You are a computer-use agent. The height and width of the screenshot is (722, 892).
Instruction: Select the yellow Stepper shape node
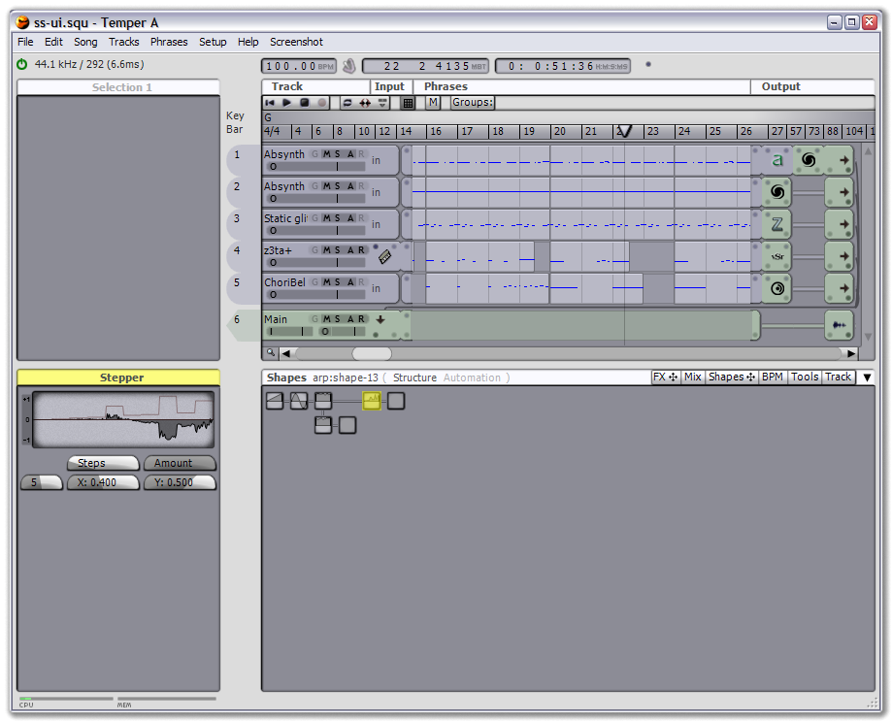click(x=372, y=401)
